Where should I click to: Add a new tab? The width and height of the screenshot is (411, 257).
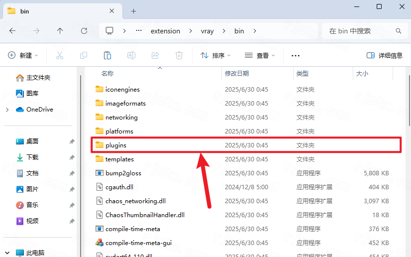click(134, 11)
